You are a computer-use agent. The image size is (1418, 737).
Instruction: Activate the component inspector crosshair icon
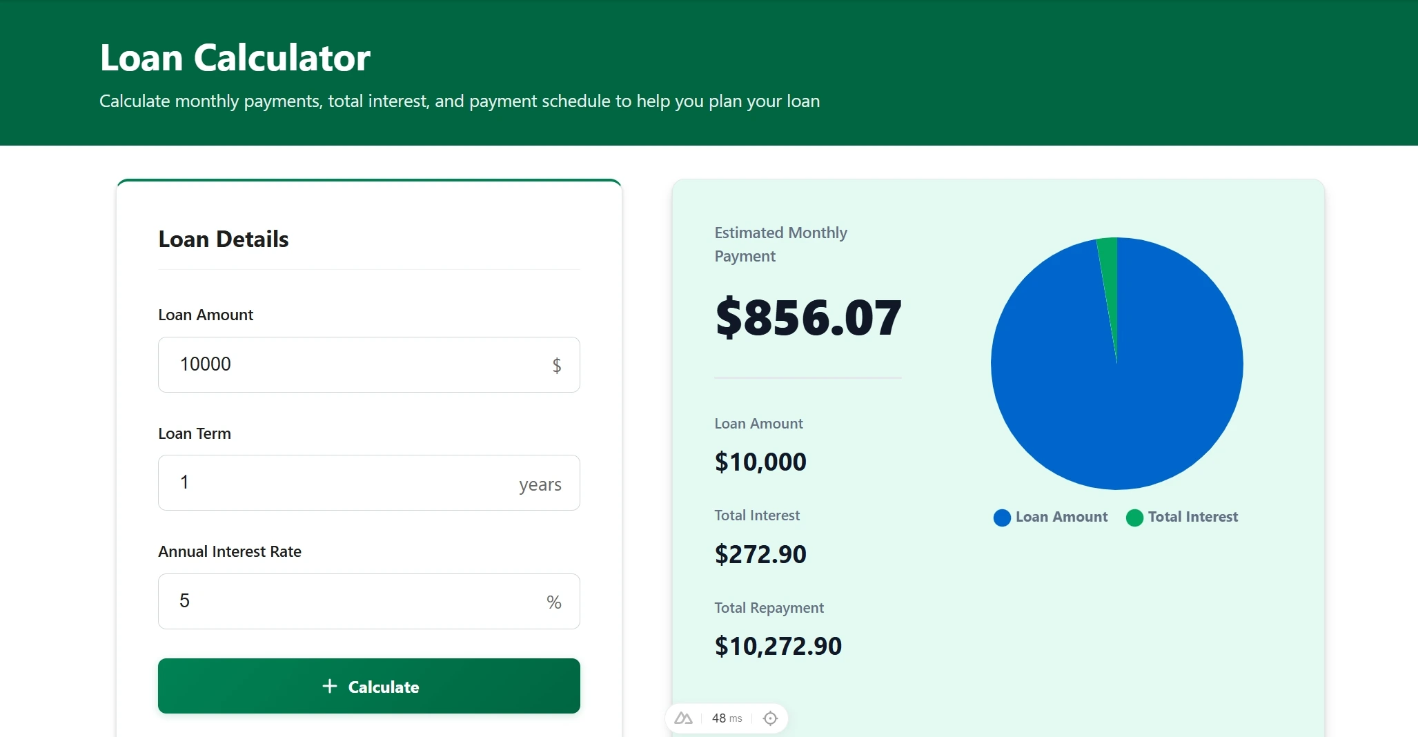click(x=771, y=718)
